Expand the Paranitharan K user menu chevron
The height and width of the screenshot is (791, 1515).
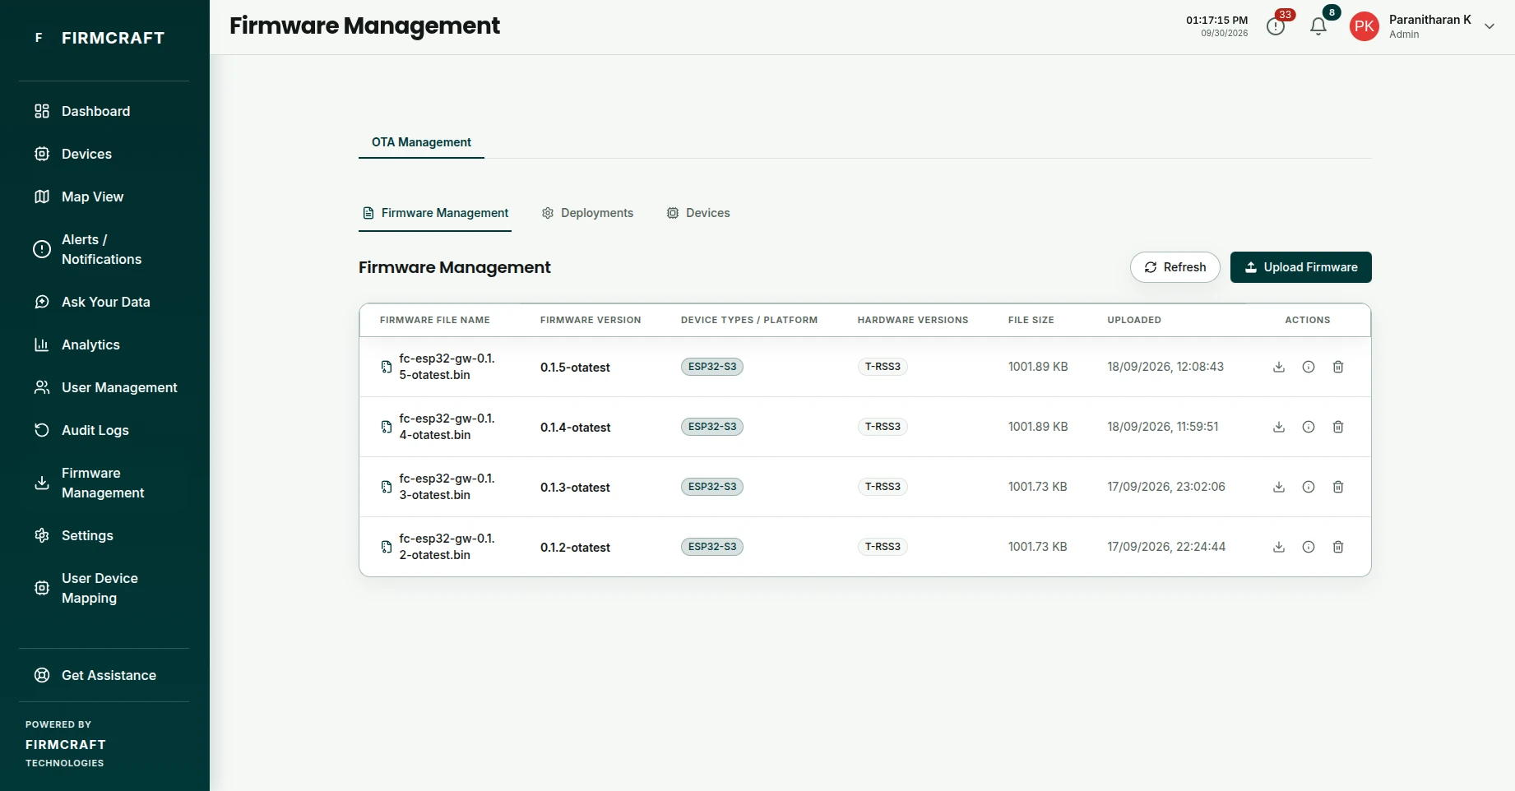point(1490,26)
